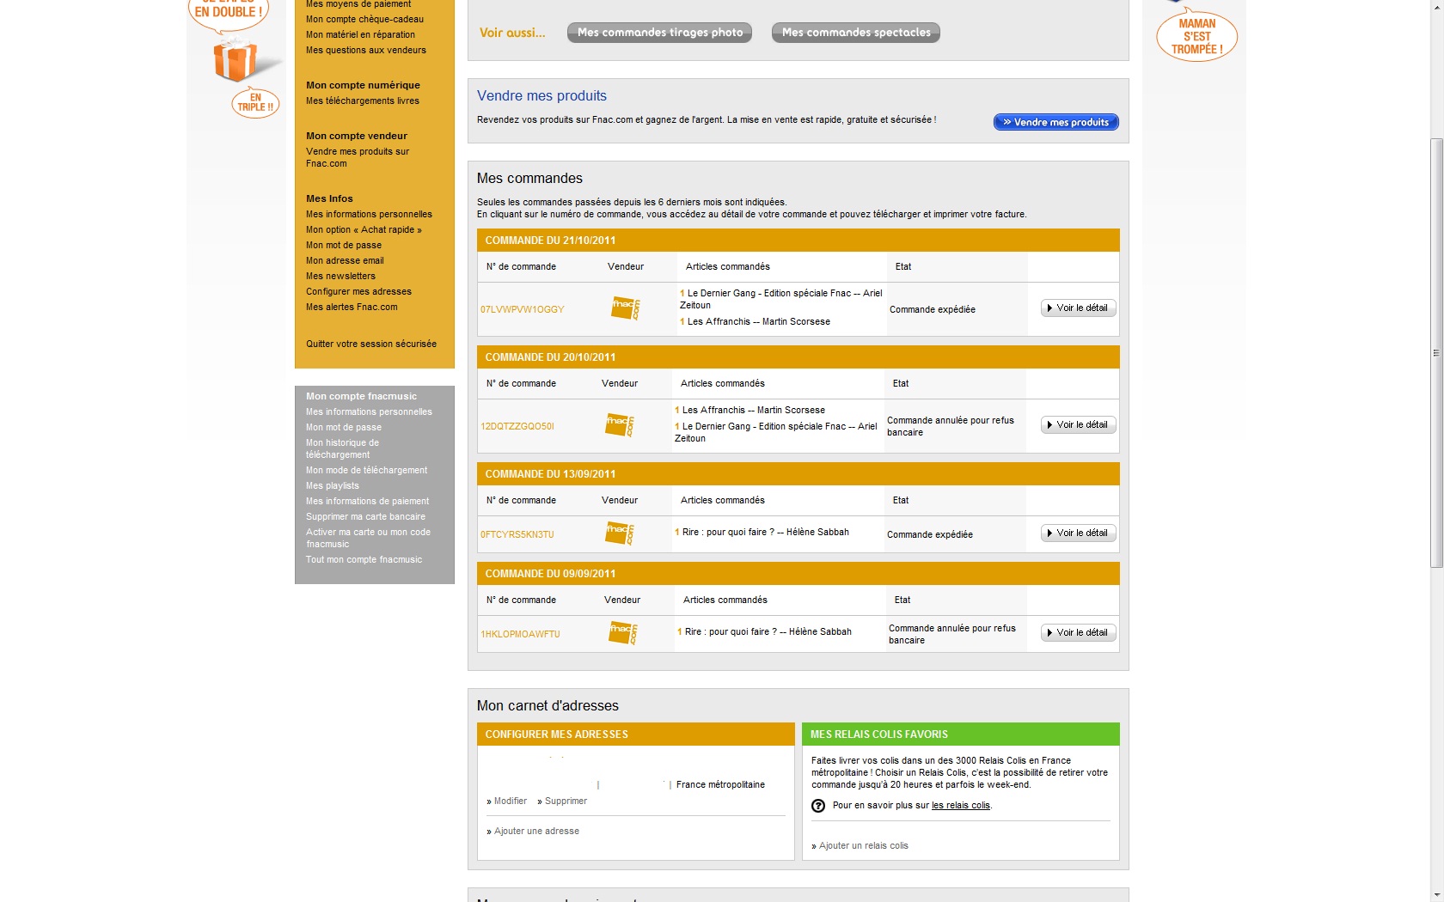Click 'Commande expédiée' status of order 07LVWPVW1OGGY
The image size is (1444, 902).
pyautogui.click(x=933, y=309)
